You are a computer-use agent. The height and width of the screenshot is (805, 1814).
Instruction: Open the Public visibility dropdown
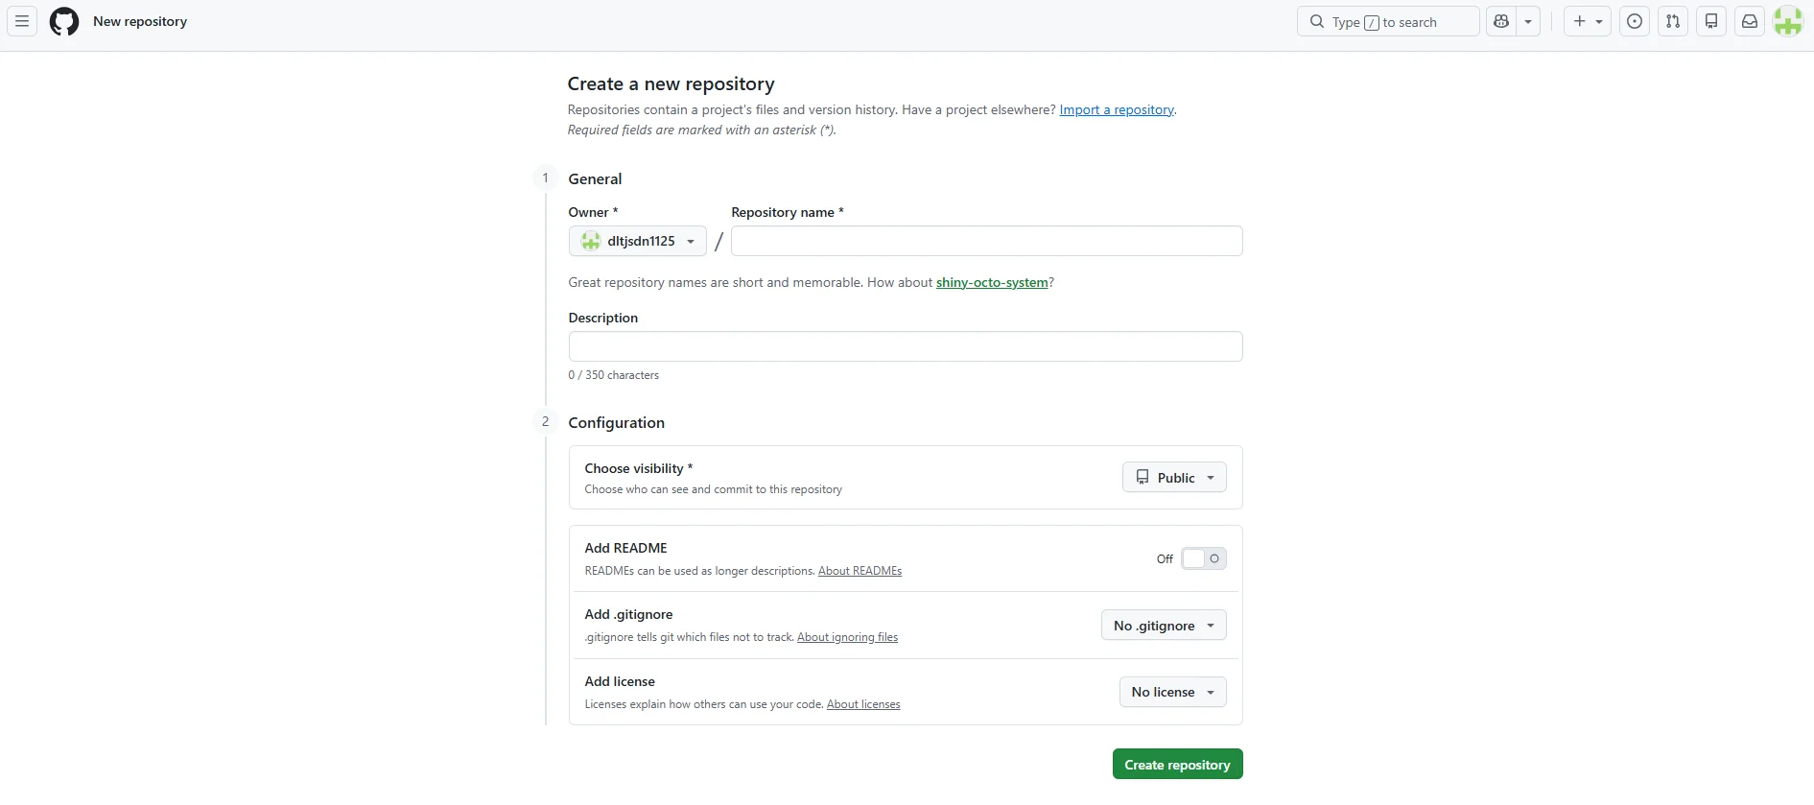click(x=1174, y=477)
